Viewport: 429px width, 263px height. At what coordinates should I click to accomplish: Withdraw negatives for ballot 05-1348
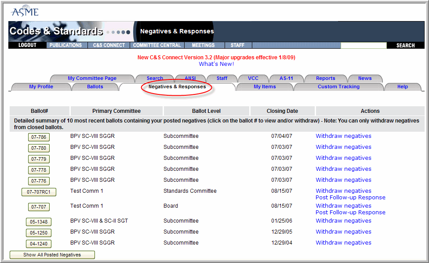click(343, 220)
